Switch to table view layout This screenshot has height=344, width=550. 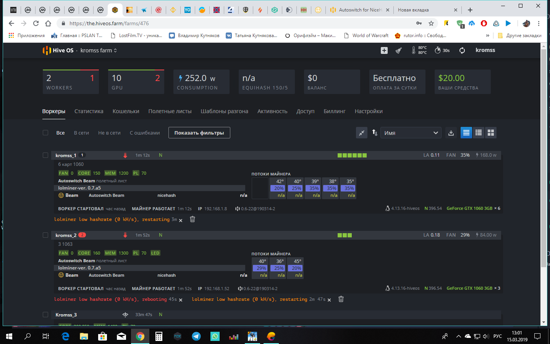479,133
